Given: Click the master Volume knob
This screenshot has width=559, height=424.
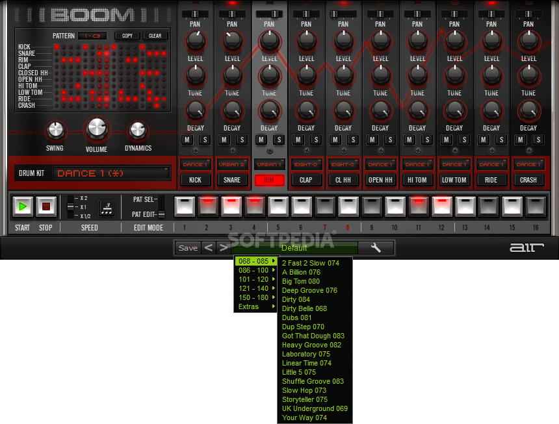Looking at the screenshot, I should 97,128.
